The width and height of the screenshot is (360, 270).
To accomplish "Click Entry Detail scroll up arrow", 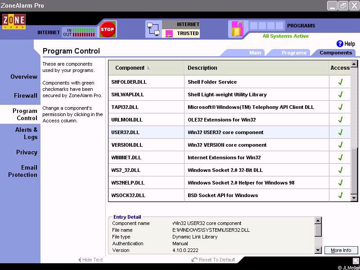I will coord(318,221).
